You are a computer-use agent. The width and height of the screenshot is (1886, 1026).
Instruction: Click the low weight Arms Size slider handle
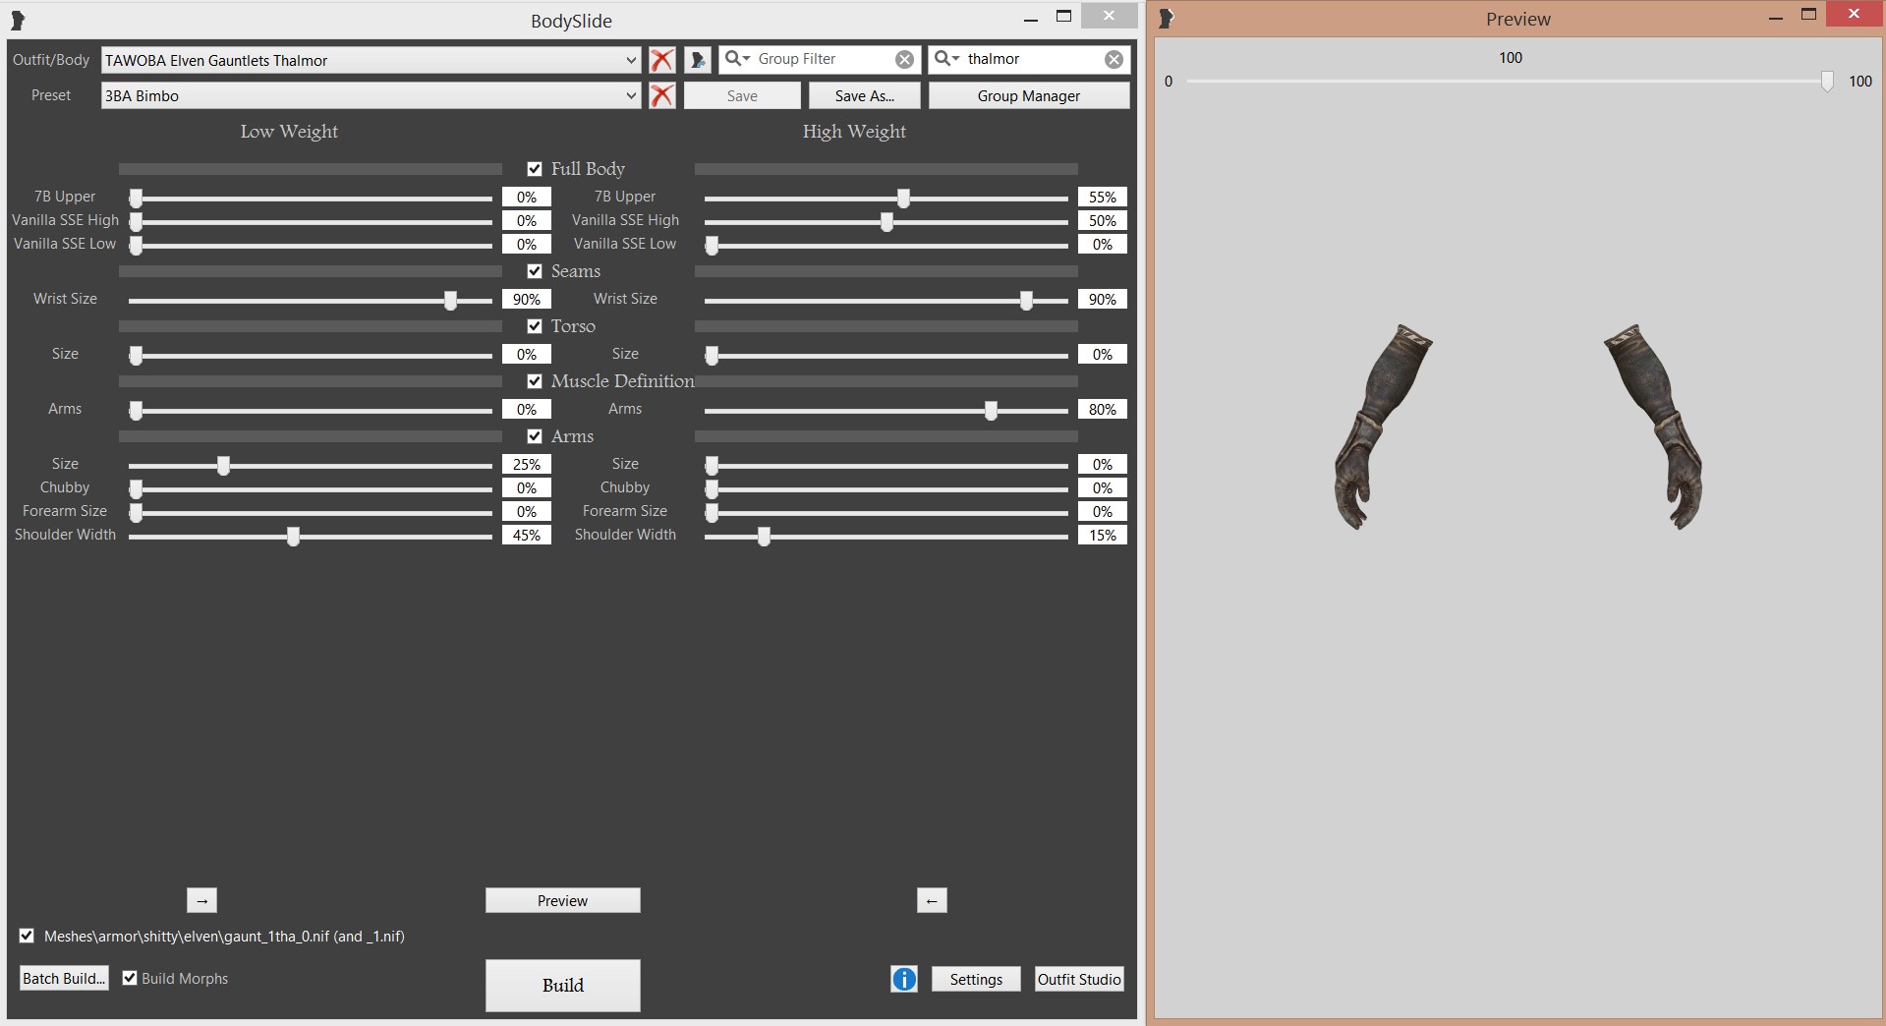pos(223,466)
